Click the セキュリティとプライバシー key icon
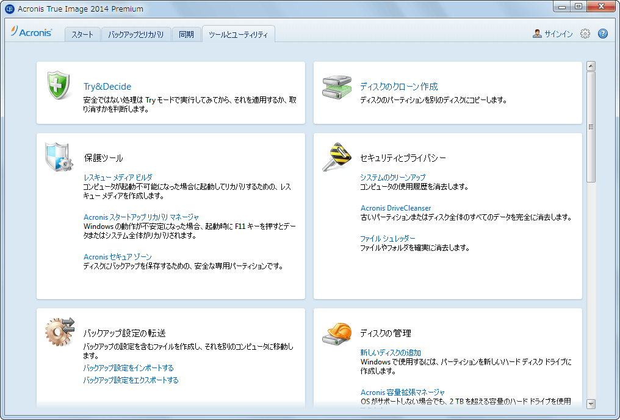Viewport: 620px width, 420px height. point(337,157)
